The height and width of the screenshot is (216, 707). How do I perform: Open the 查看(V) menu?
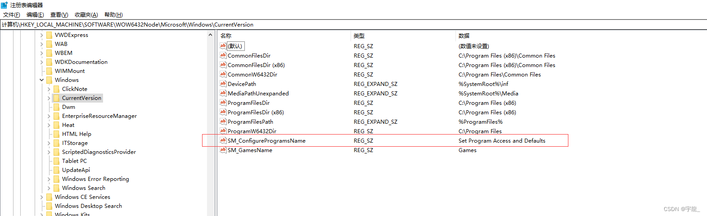click(x=59, y=15)
